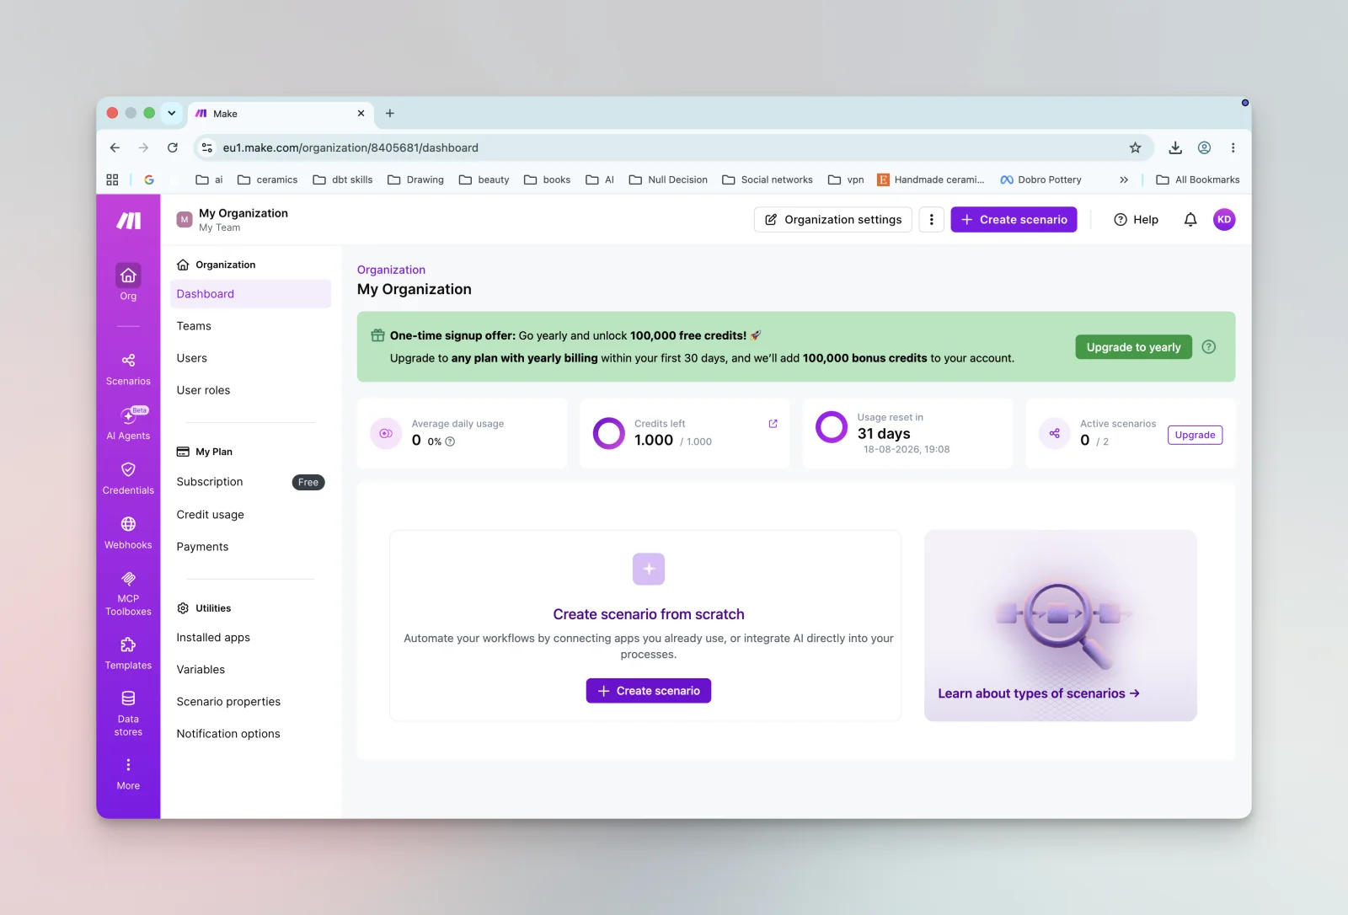
Task: Go back in browser history
Action: coord(115,147)
